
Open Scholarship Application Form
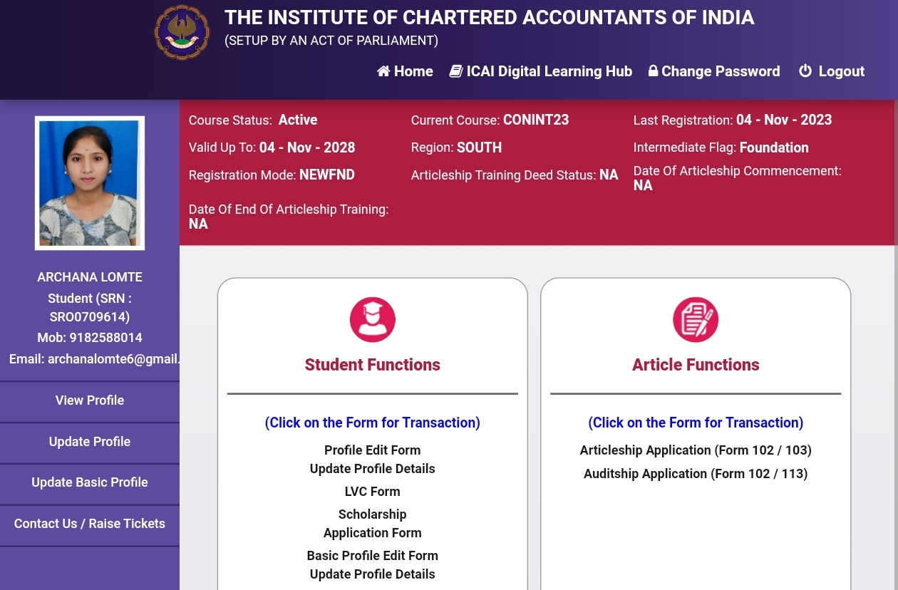372,524
